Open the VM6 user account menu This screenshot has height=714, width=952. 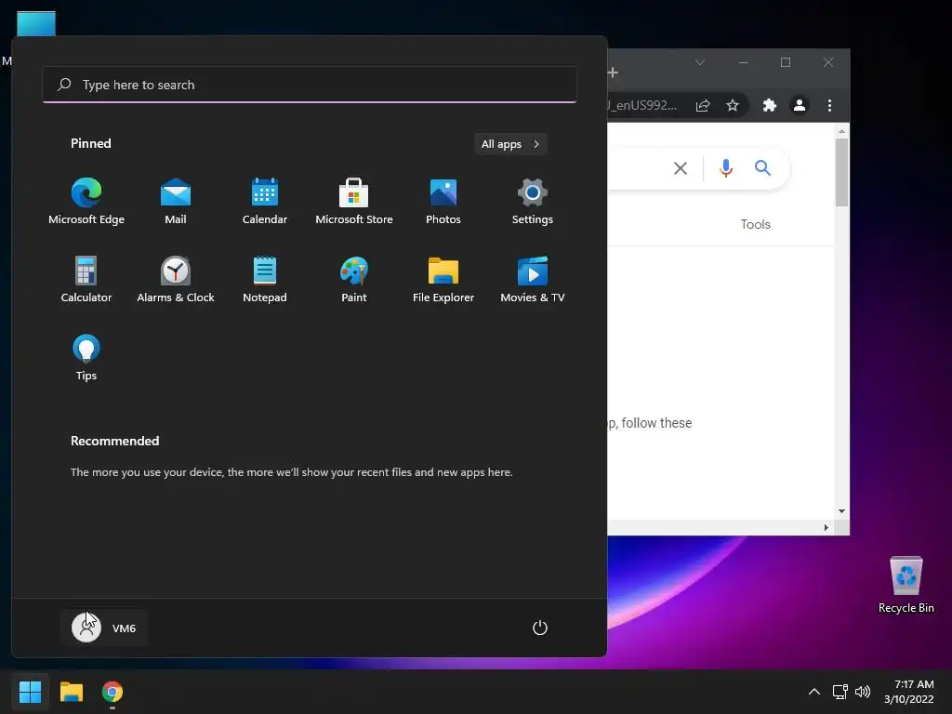click(x=104, y=628)
